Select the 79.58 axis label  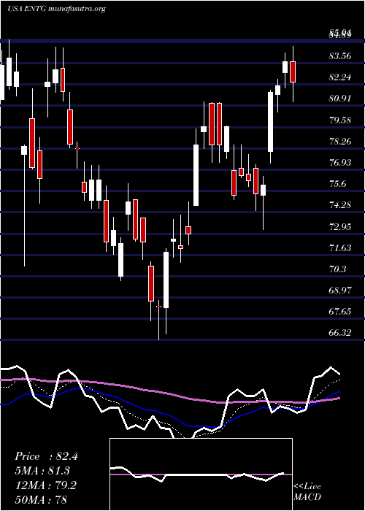341,120
